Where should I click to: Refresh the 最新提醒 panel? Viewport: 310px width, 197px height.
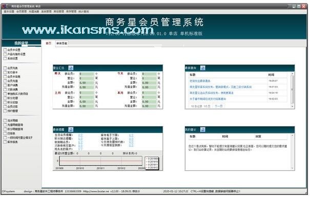click(71, 129)
